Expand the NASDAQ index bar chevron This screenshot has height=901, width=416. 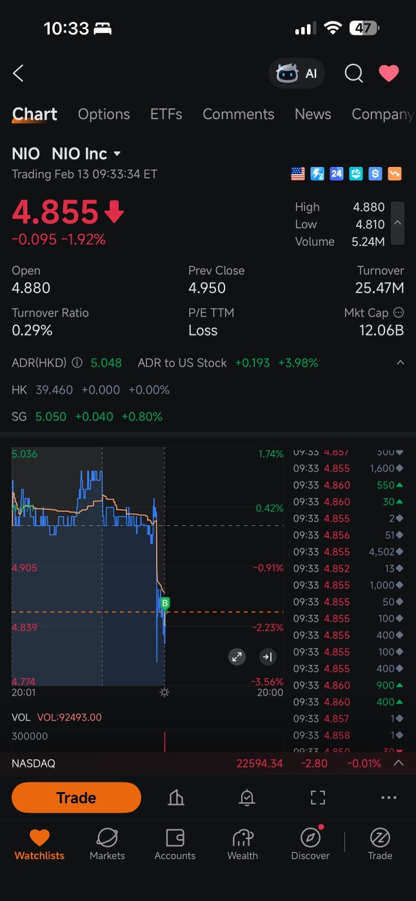click(x=399, y=763)
